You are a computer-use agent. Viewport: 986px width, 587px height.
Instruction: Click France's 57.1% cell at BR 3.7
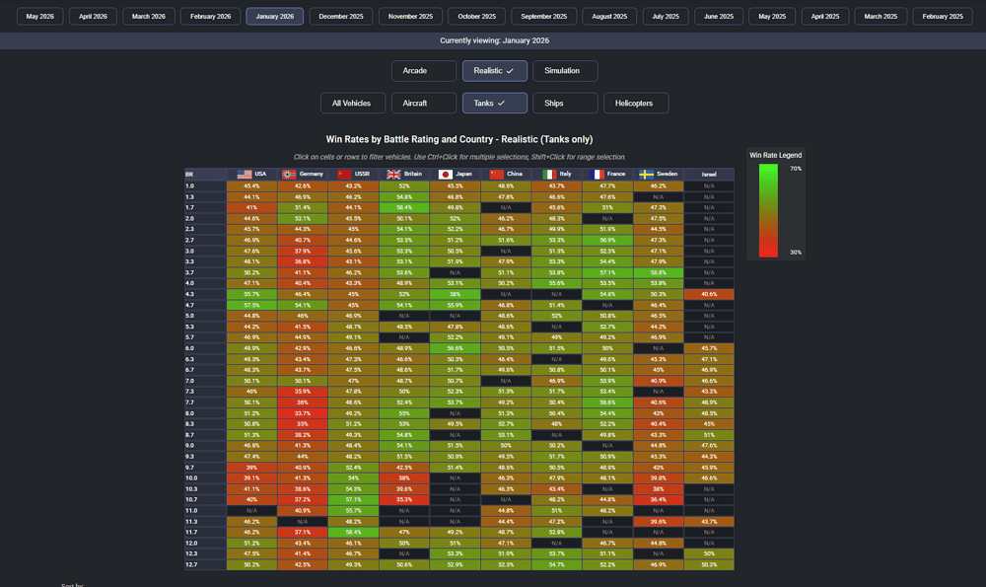click(607, 273)
